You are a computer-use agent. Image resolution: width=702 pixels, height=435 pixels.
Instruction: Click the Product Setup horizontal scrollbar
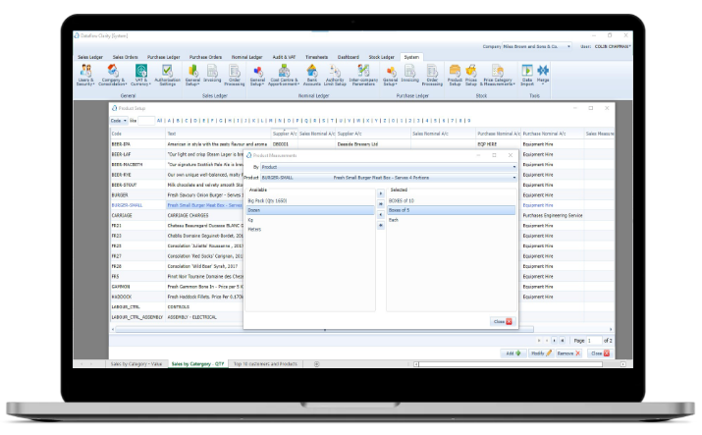[x=324, y=329]
